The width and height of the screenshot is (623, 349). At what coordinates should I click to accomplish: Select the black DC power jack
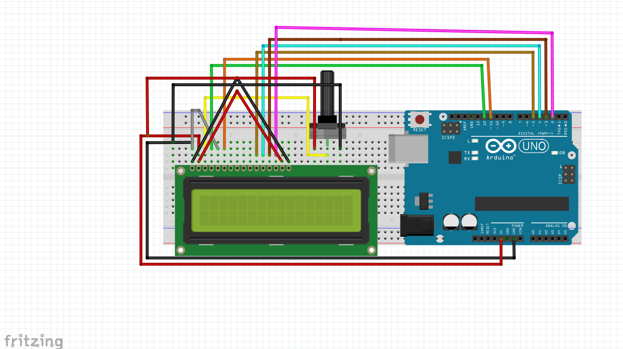point(417,225)
